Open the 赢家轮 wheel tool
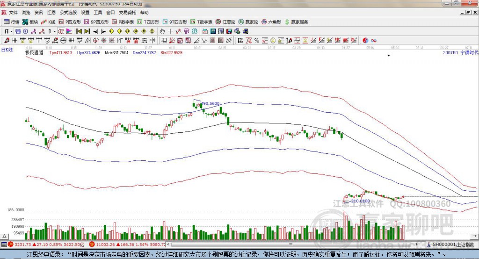Image resolution: width=479 pixels, height=259 pixels. [x=248, y=22]
